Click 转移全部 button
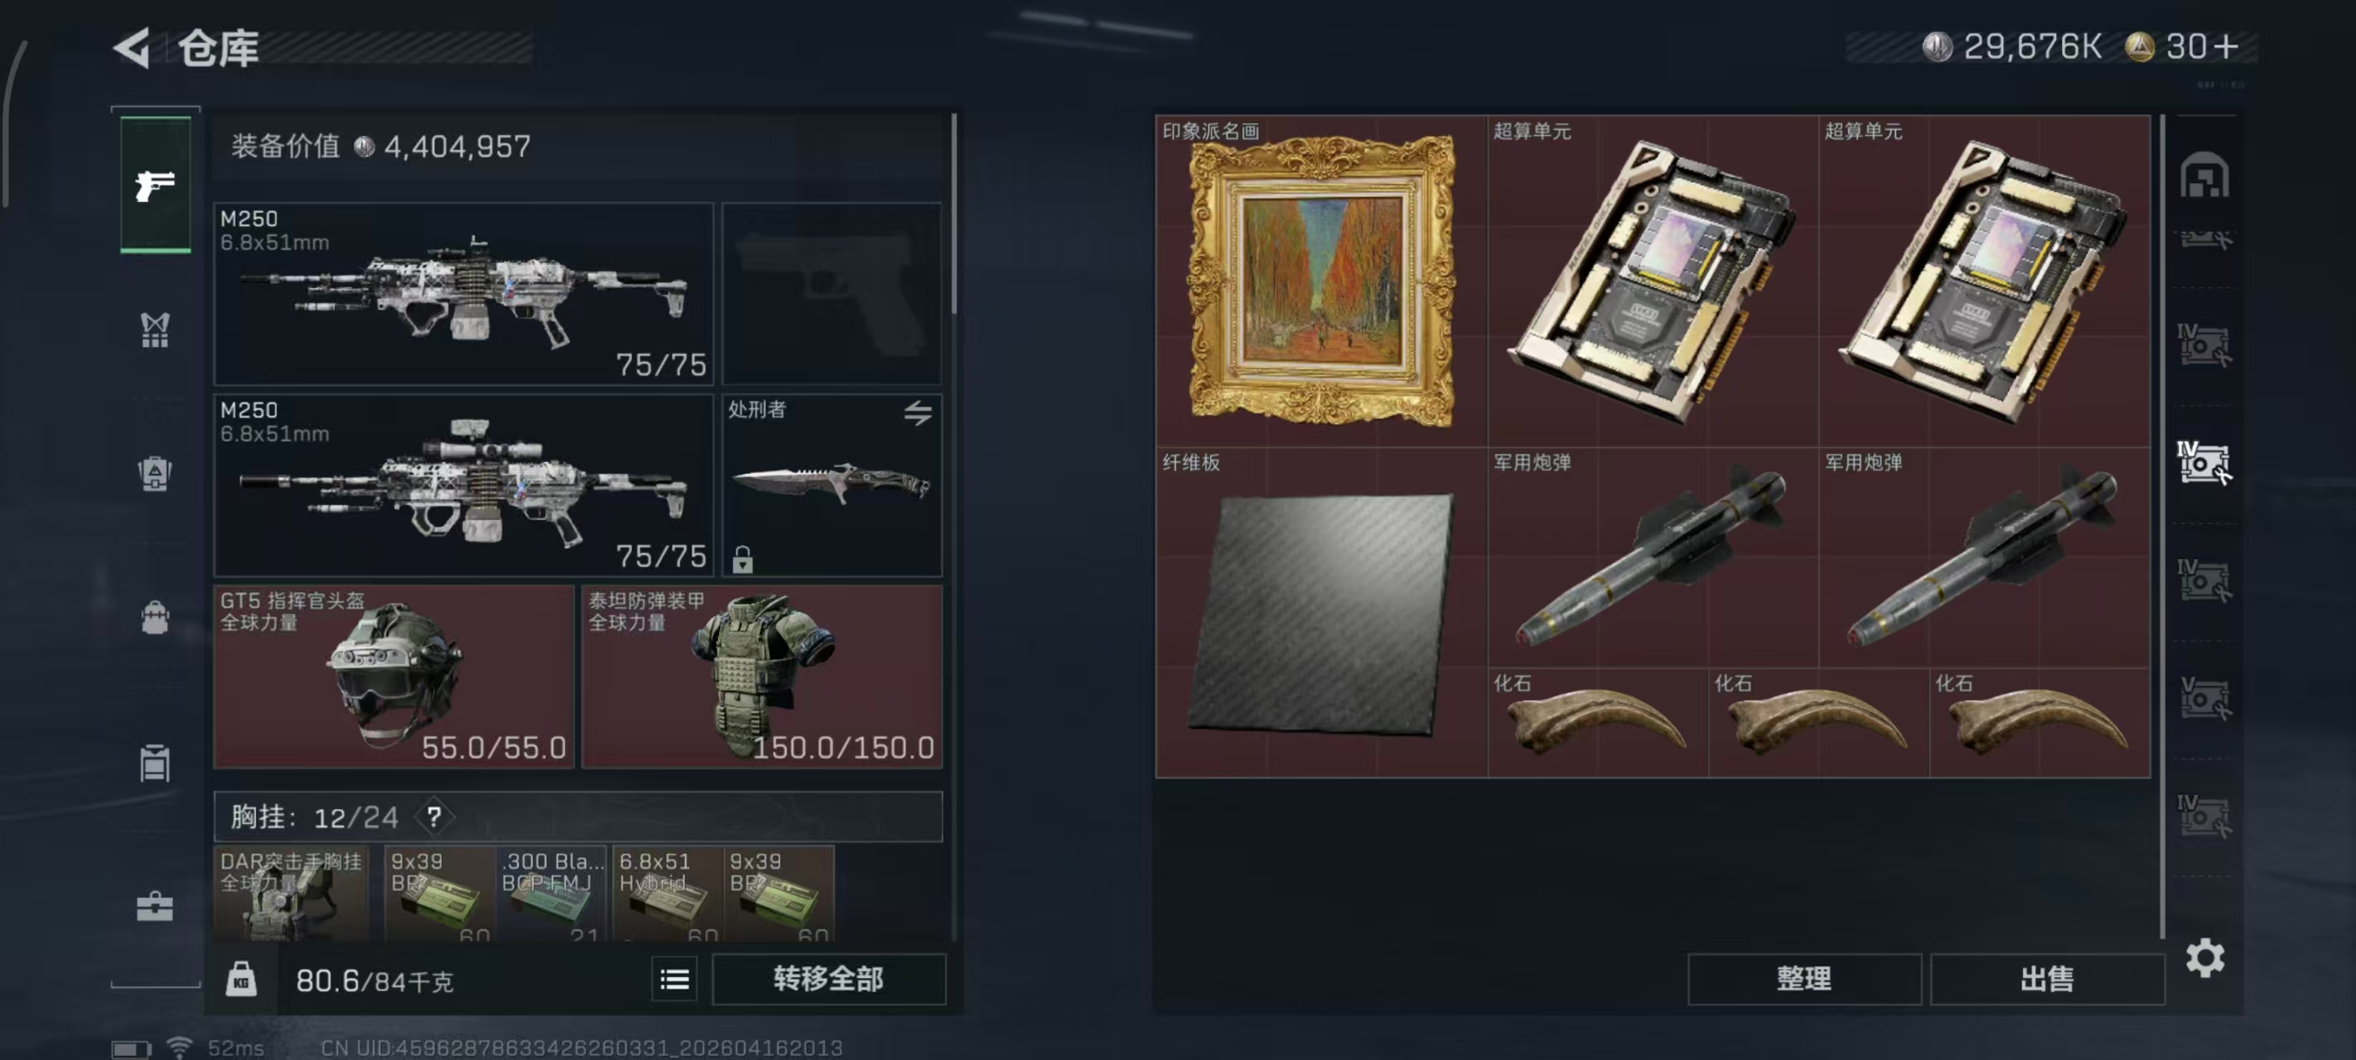Image resolution: width=2356 pixels, height=1060 pixels. pos(828,979)
